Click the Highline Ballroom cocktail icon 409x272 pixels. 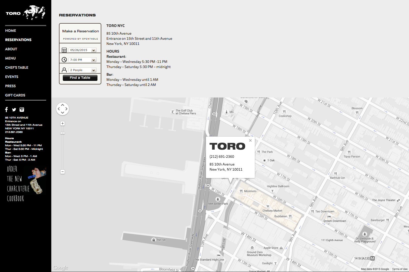point(272,191)
